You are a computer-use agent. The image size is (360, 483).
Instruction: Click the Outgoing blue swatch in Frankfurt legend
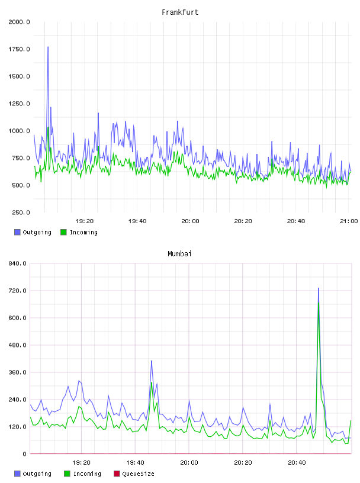[17, 232]
